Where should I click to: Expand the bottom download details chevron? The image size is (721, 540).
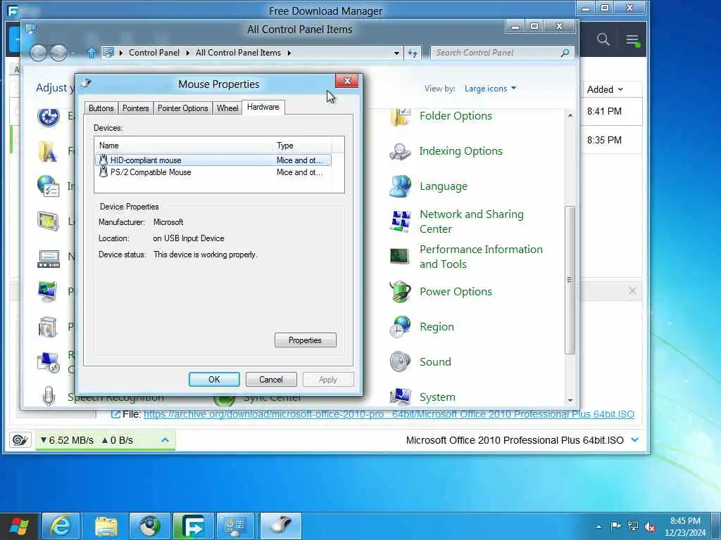(x=635, y=440)
